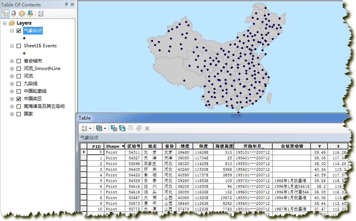Expand the 省会城市 layer node
Image resolution: width=356 pixels, height=221 pixels.
tap(12, 61)
